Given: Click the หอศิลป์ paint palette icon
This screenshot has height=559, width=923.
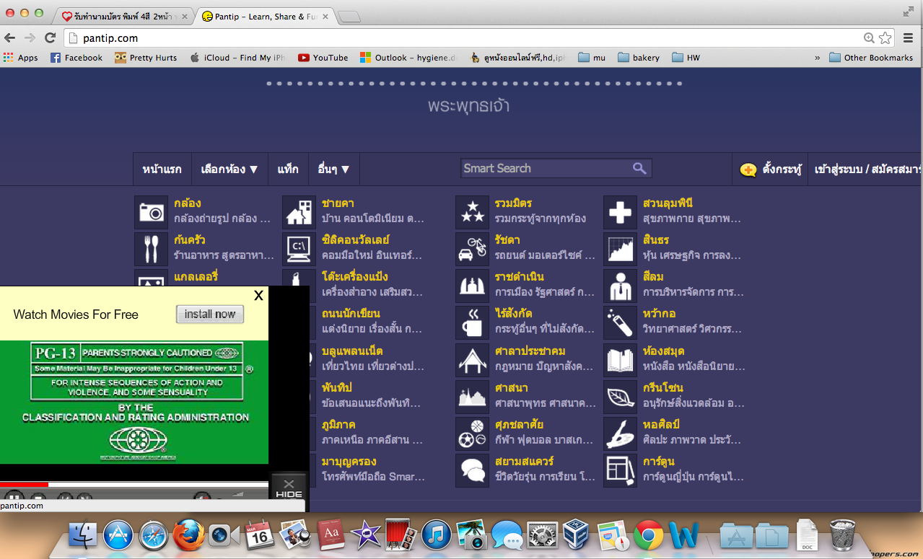Looking at the screenshot, I should (620, 433).
